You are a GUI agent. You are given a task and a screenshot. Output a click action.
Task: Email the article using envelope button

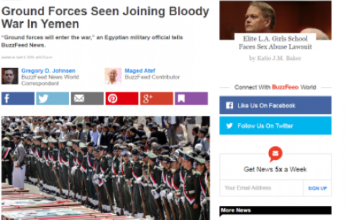[87, 99]
